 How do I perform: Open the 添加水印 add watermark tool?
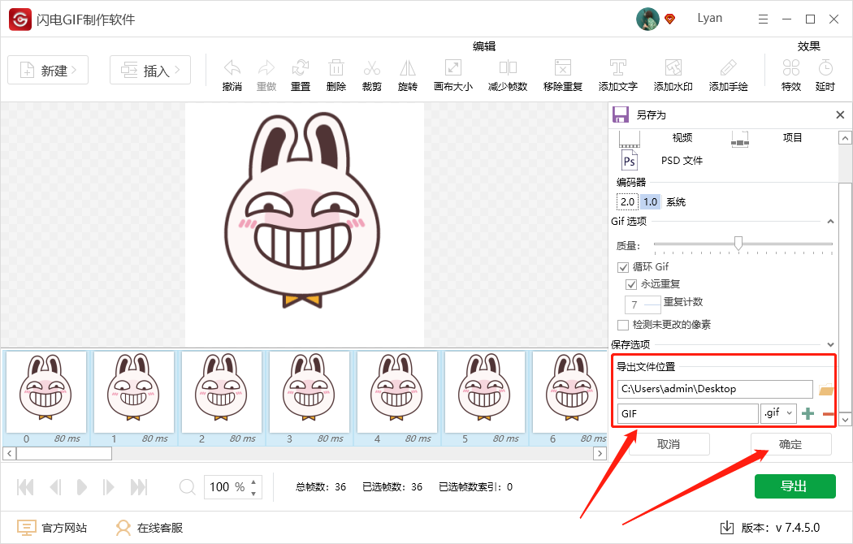[x=673, y=68]
